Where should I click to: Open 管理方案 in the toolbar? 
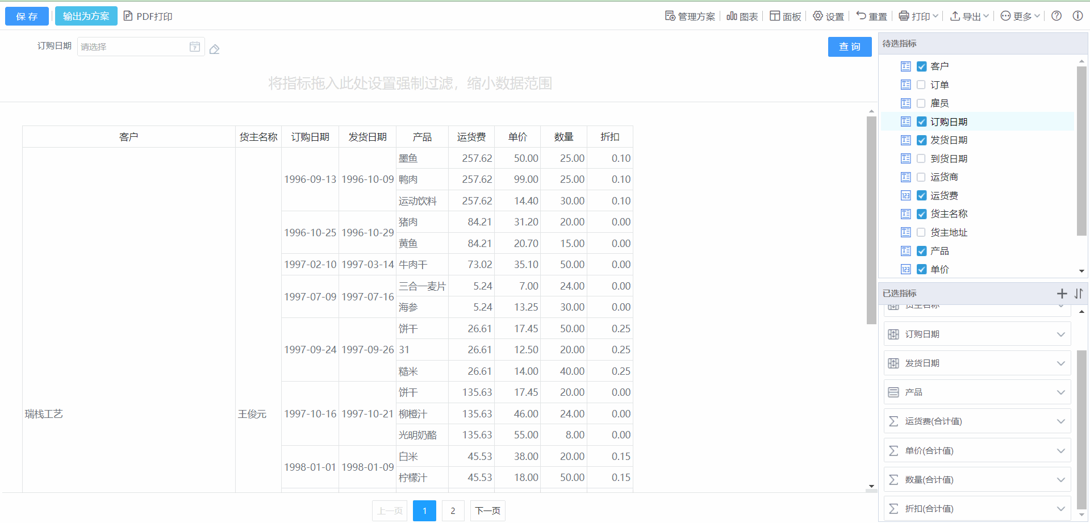tap(690, 16)
